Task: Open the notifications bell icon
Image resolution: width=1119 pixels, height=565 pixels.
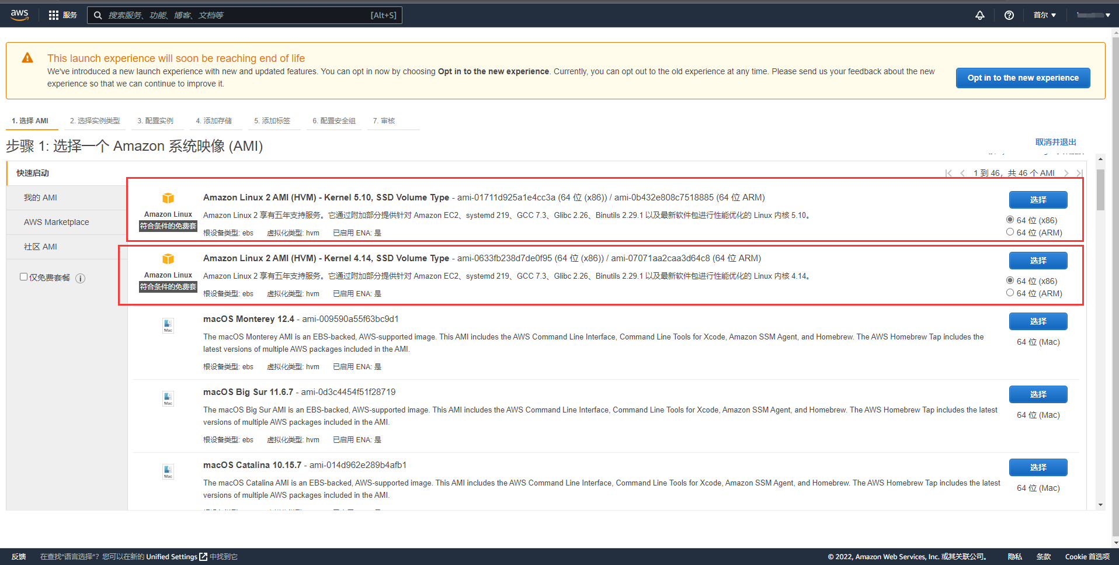Action: tap(980, 15)
